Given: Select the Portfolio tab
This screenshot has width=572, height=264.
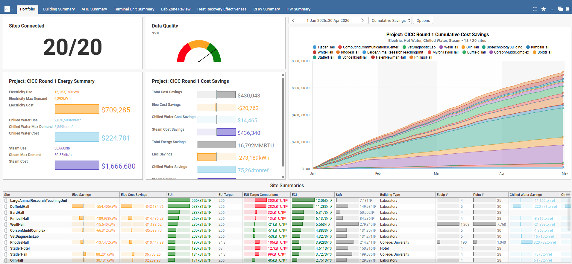Looking at the screenshot, I should (28, 9).
